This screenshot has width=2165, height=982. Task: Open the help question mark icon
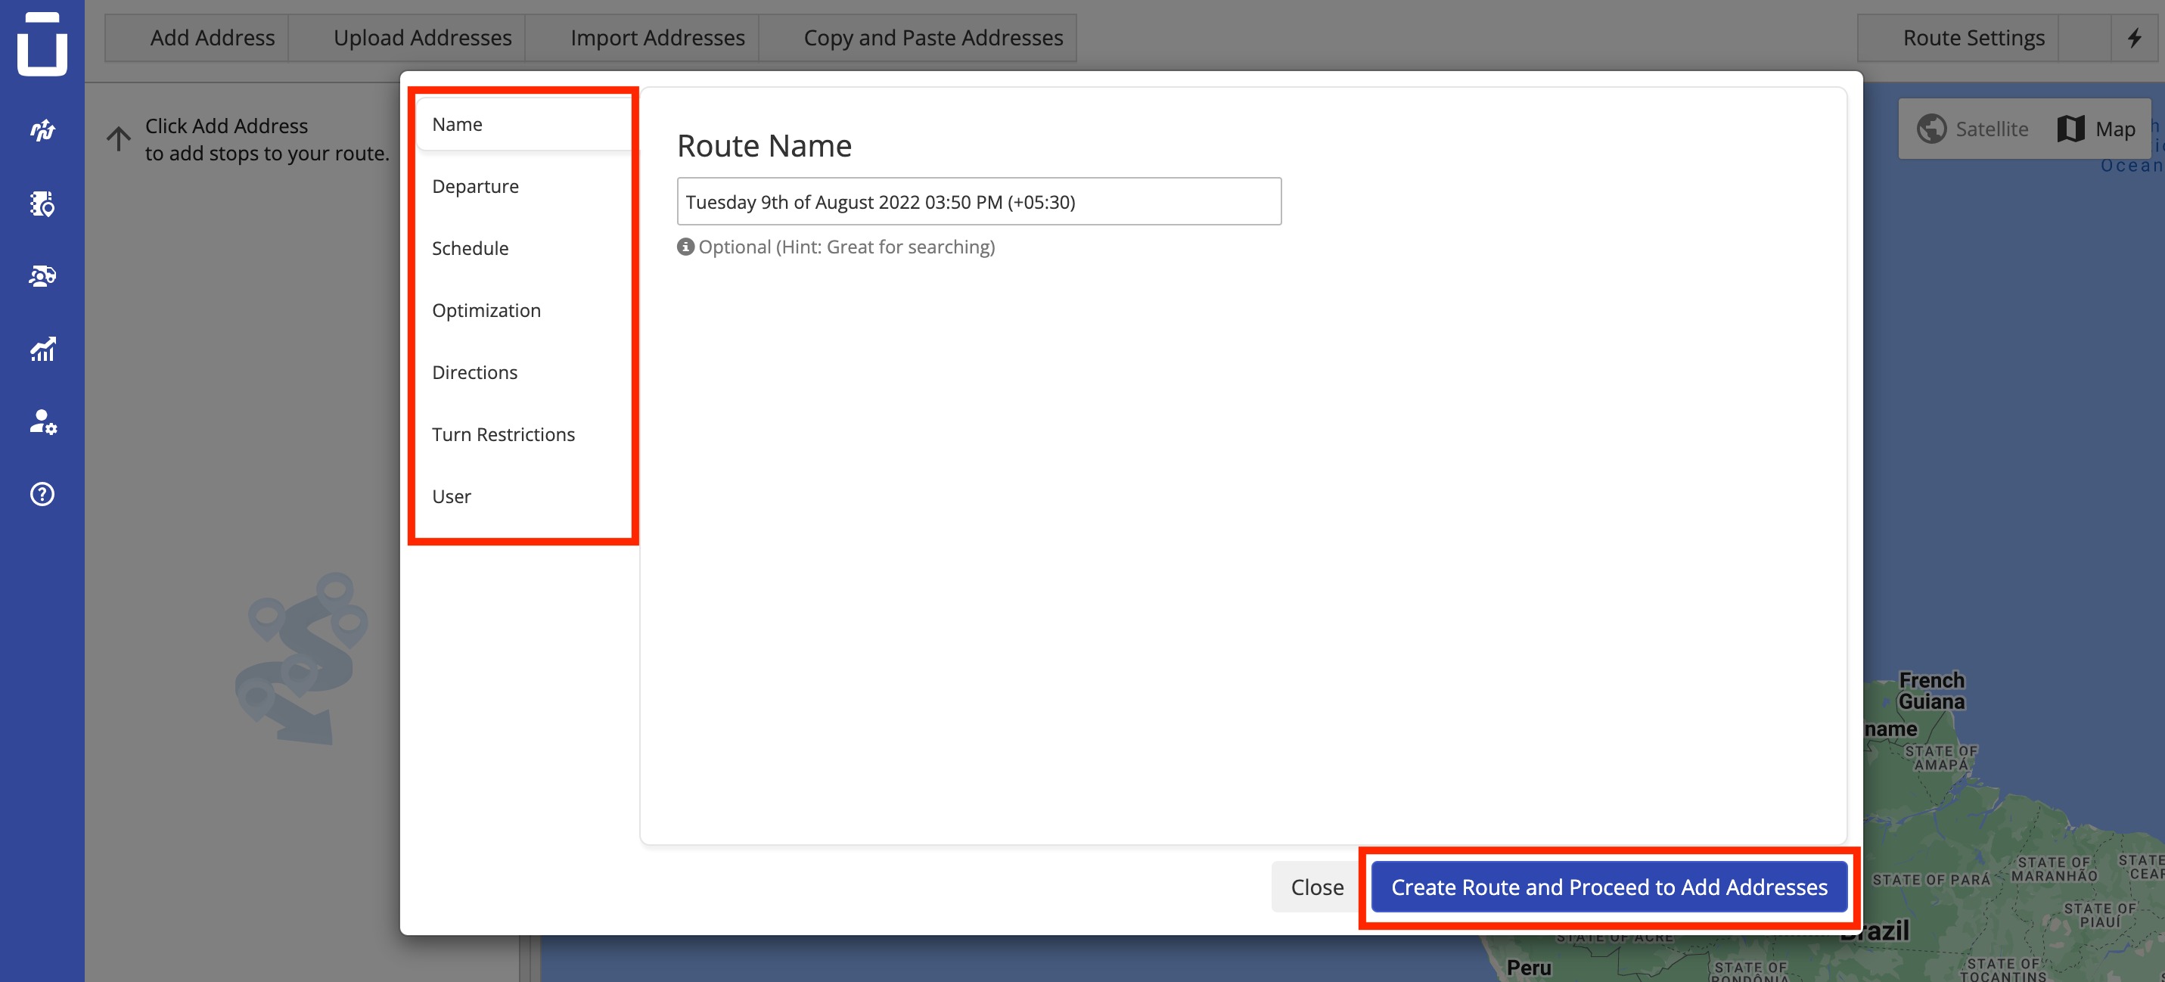click(x=42, y=493)
